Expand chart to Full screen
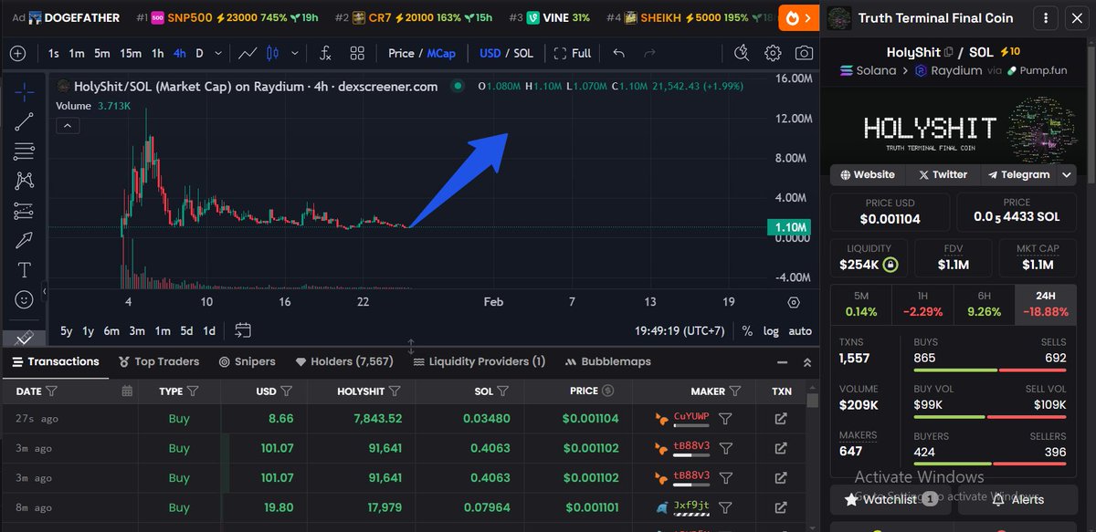This screenshot has height=532, width=1096. click(573, 53)
